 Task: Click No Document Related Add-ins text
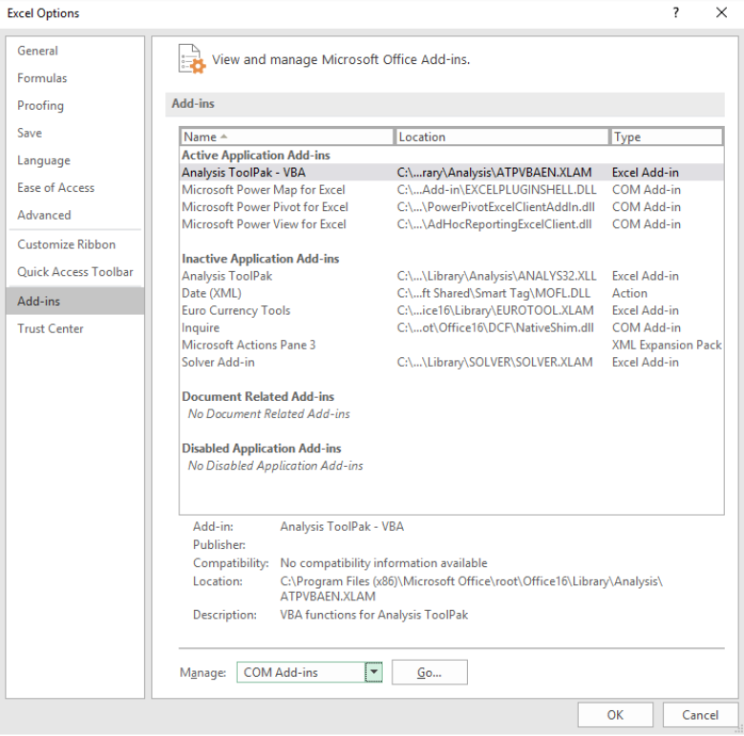268,413
